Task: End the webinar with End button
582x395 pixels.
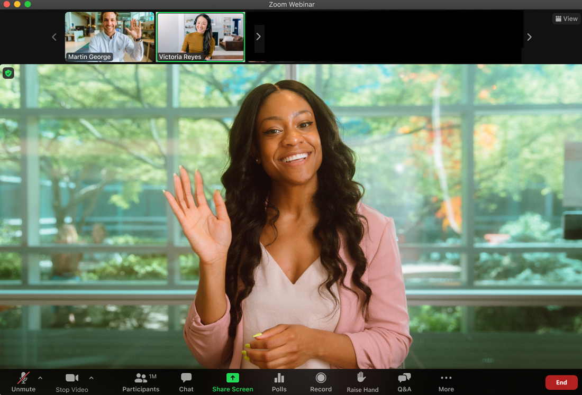Action: 561,382
